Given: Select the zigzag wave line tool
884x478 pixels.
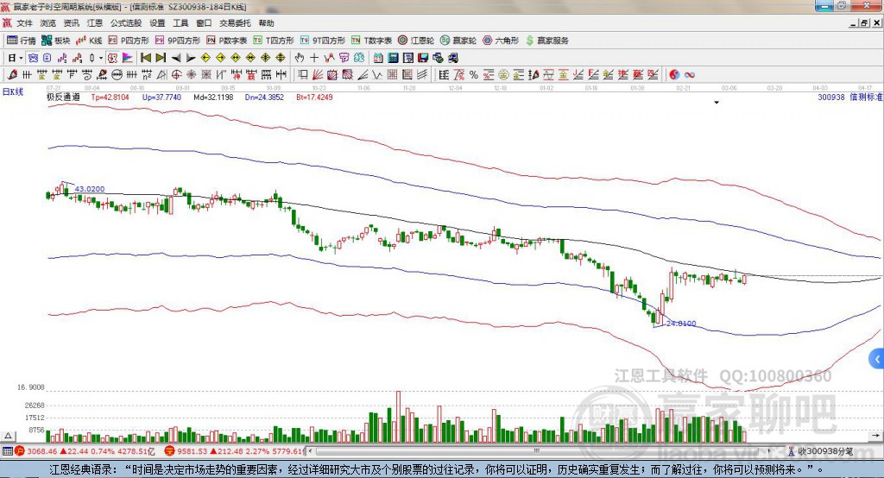Looking at the screenshot, I should (376, 75).
